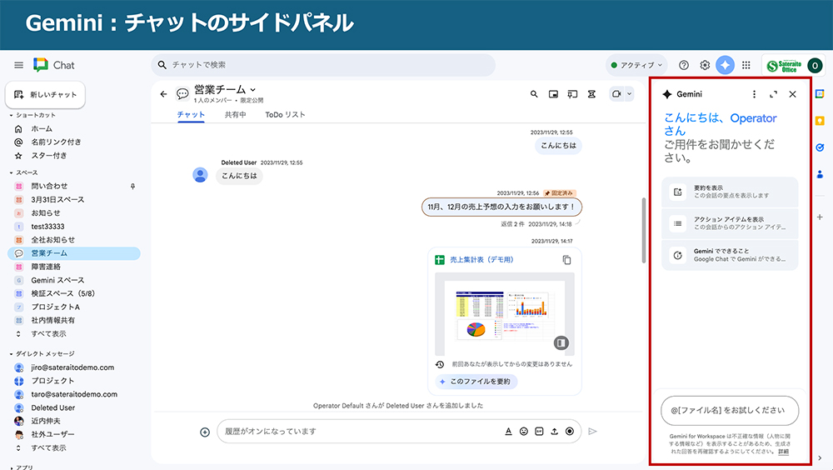This screenshot has width=833, height=470.
Task: Click Gemini でできること suggestion
Action: coord(730,255)
